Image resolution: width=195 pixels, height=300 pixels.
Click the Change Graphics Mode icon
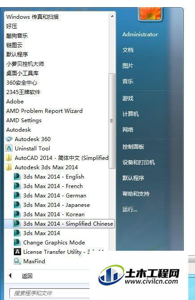(x=17, y=242)
